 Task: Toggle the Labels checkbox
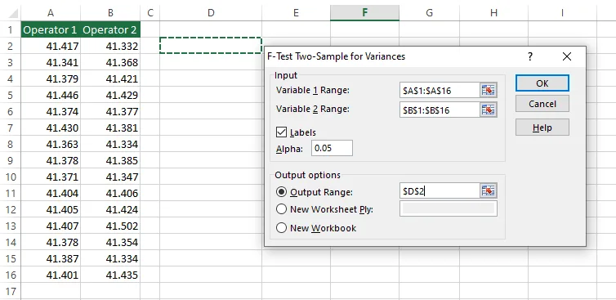(x=281, y=132)
